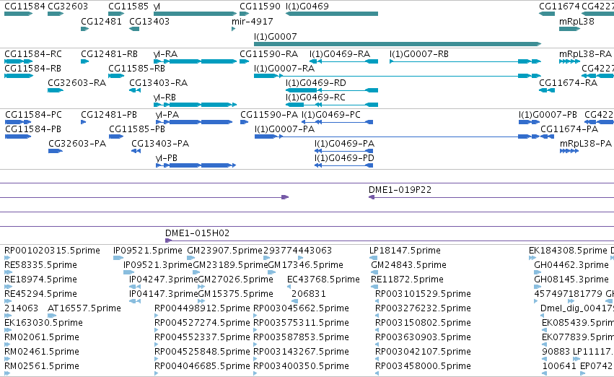This screenshot has width=614, height=377.
Task: Open transcript l(1)G0469-RC
Action: [332, 105]
